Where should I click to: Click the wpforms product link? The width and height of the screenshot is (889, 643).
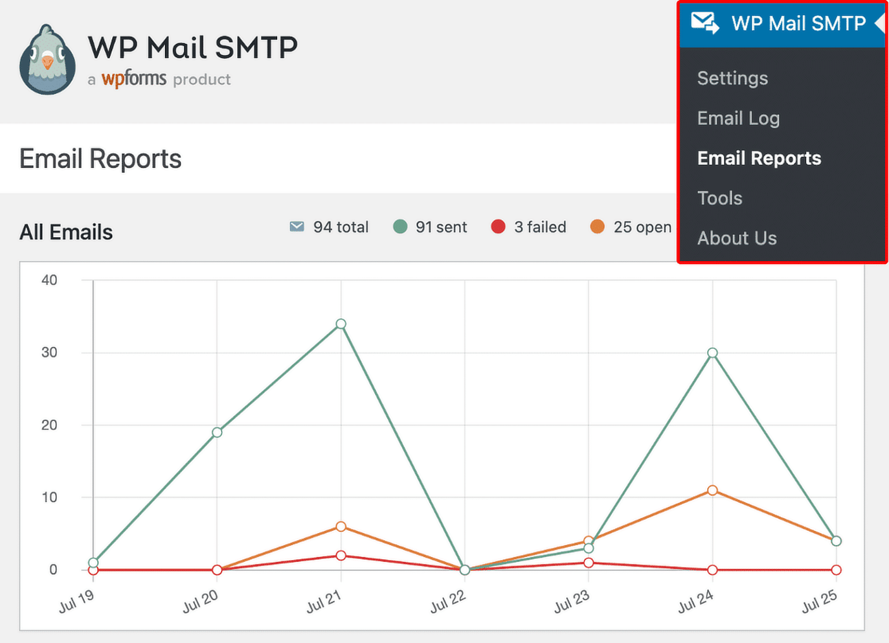[133, 79]
